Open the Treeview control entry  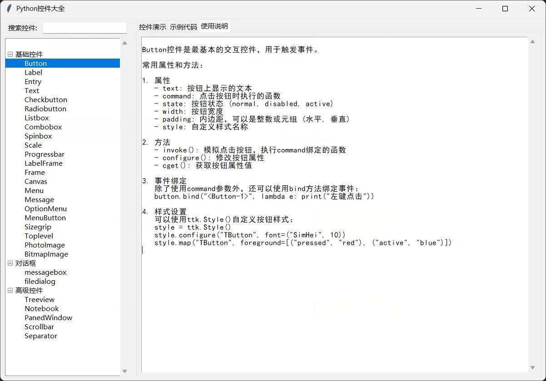[40, 299]
